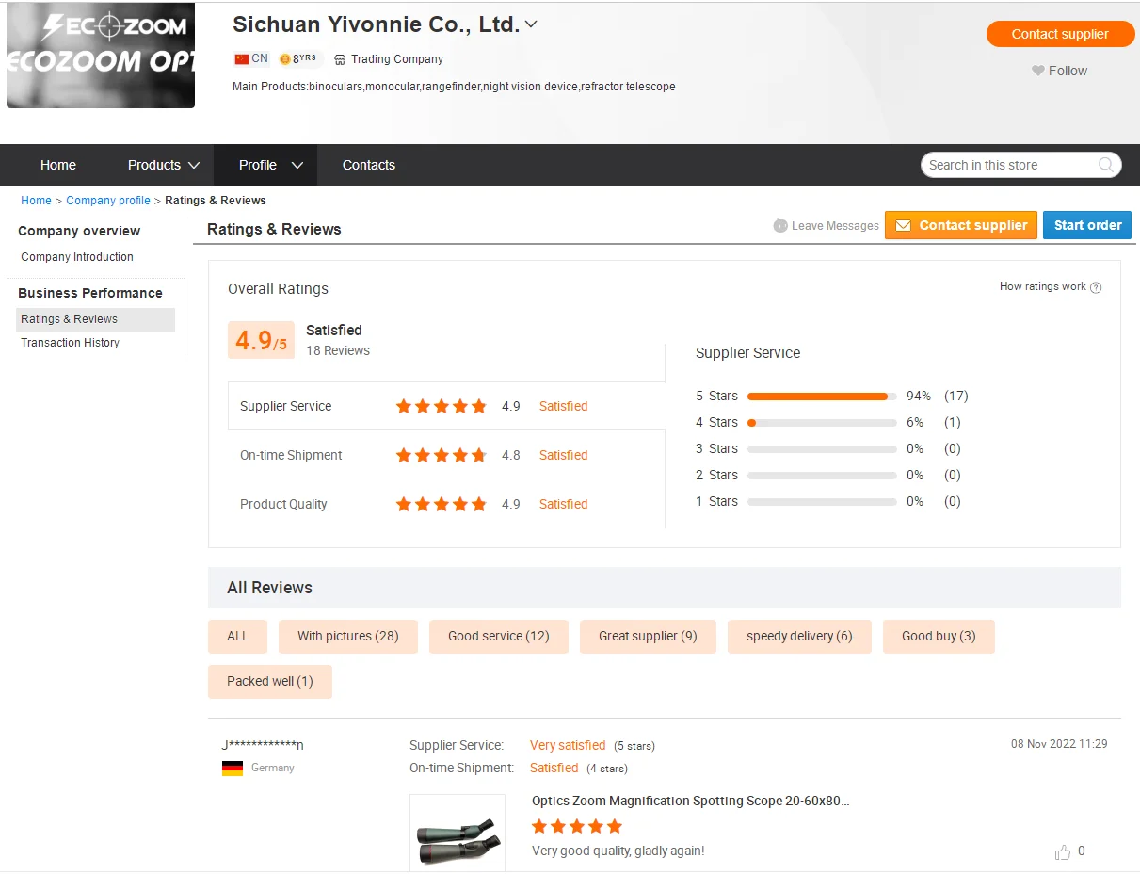Image resolution: width=1140 pixels, height=875 pixels.
Task: Click the How ratings work help icon
Action: coord(1096,287)
